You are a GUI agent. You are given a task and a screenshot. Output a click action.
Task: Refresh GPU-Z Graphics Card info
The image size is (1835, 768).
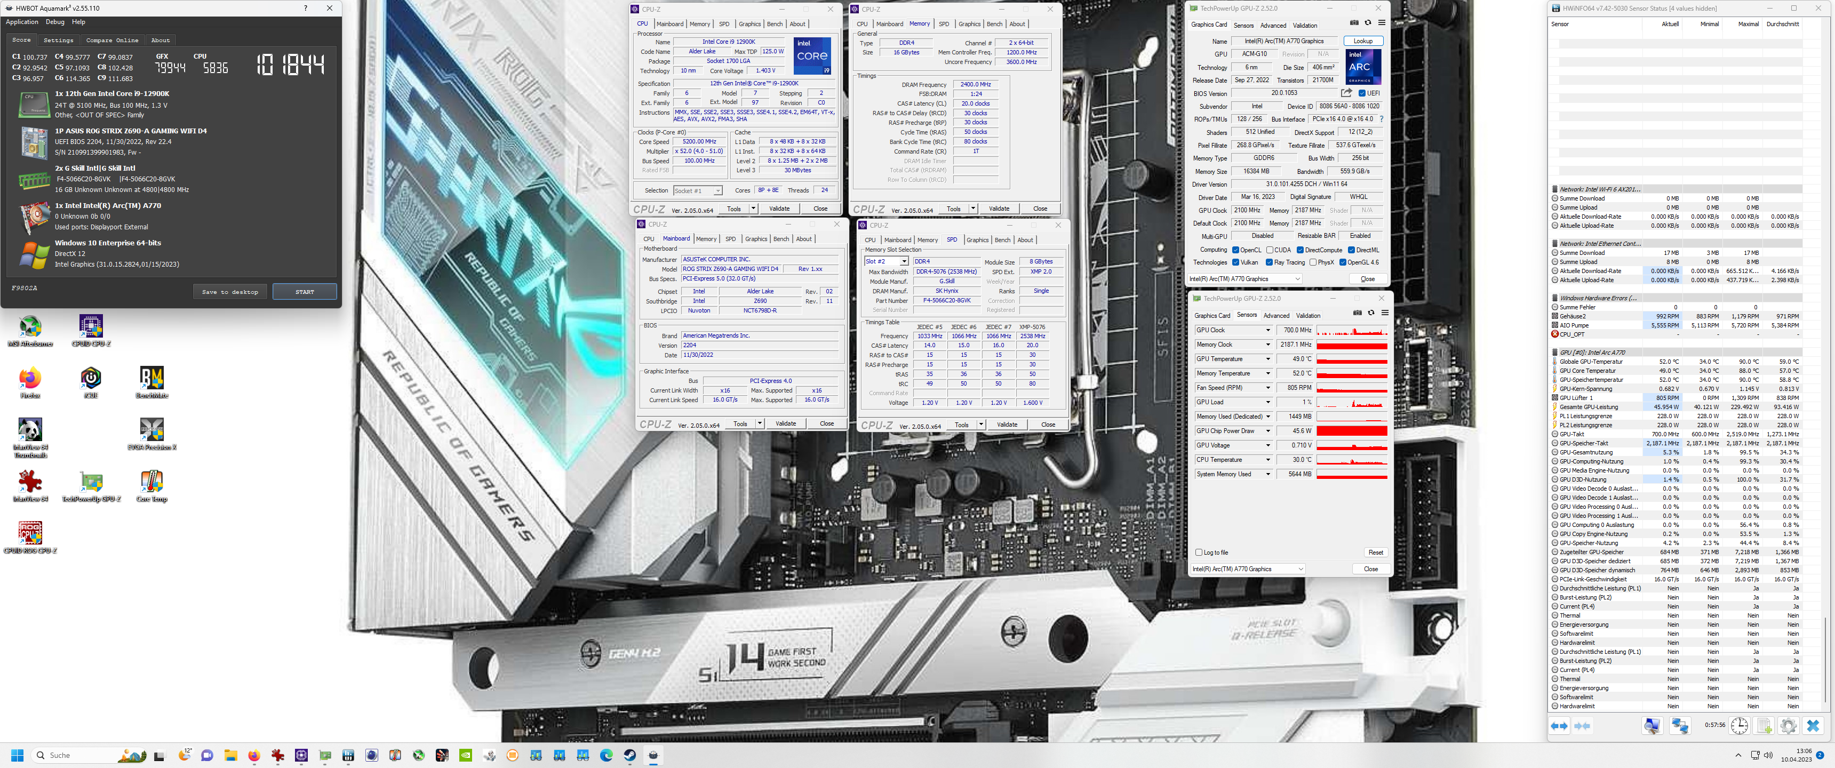click(x=1368, y=23)
